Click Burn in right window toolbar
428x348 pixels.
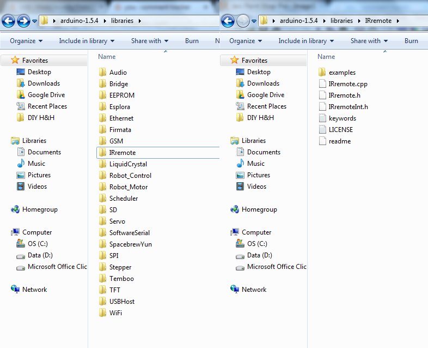[411, 41]
